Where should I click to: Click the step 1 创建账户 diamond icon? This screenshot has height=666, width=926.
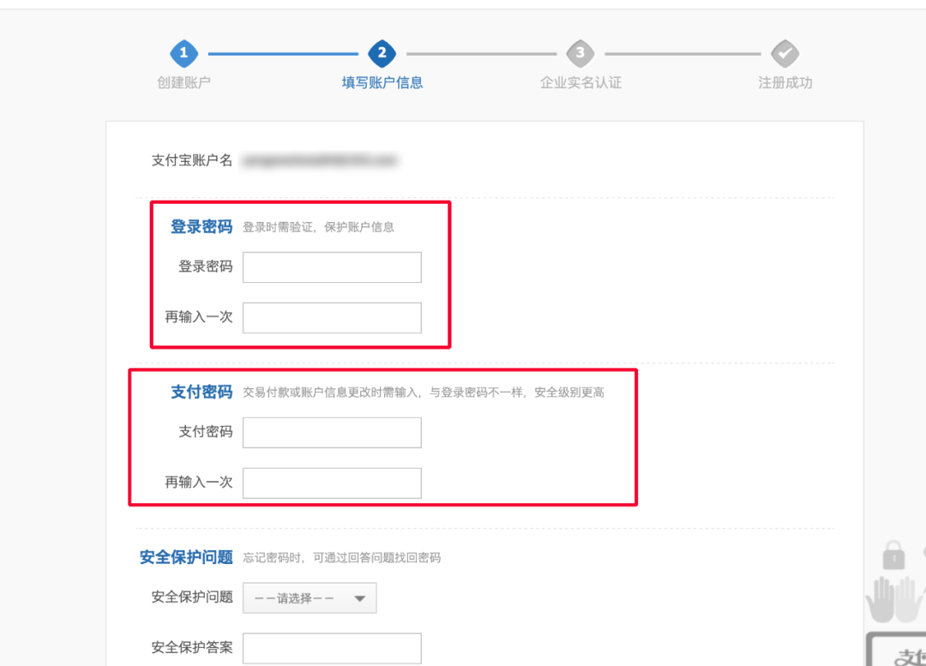tap(183, 52)
